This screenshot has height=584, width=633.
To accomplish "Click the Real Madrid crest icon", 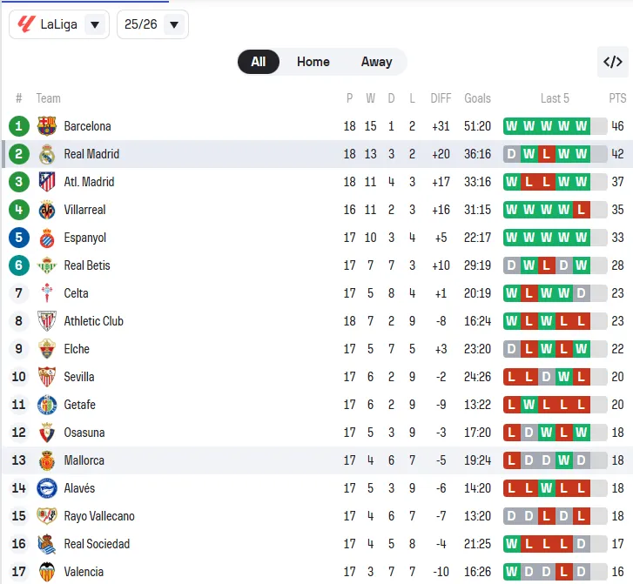I will [47, 154].
